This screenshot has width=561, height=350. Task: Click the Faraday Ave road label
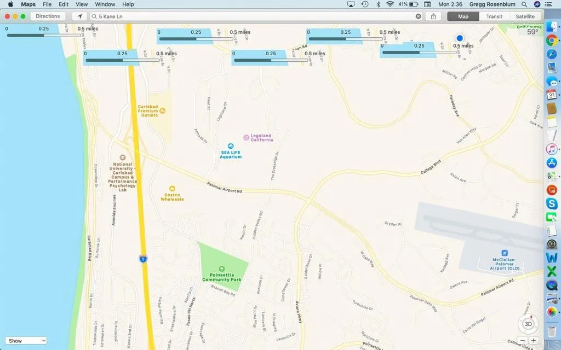click(x=454, y=106)
